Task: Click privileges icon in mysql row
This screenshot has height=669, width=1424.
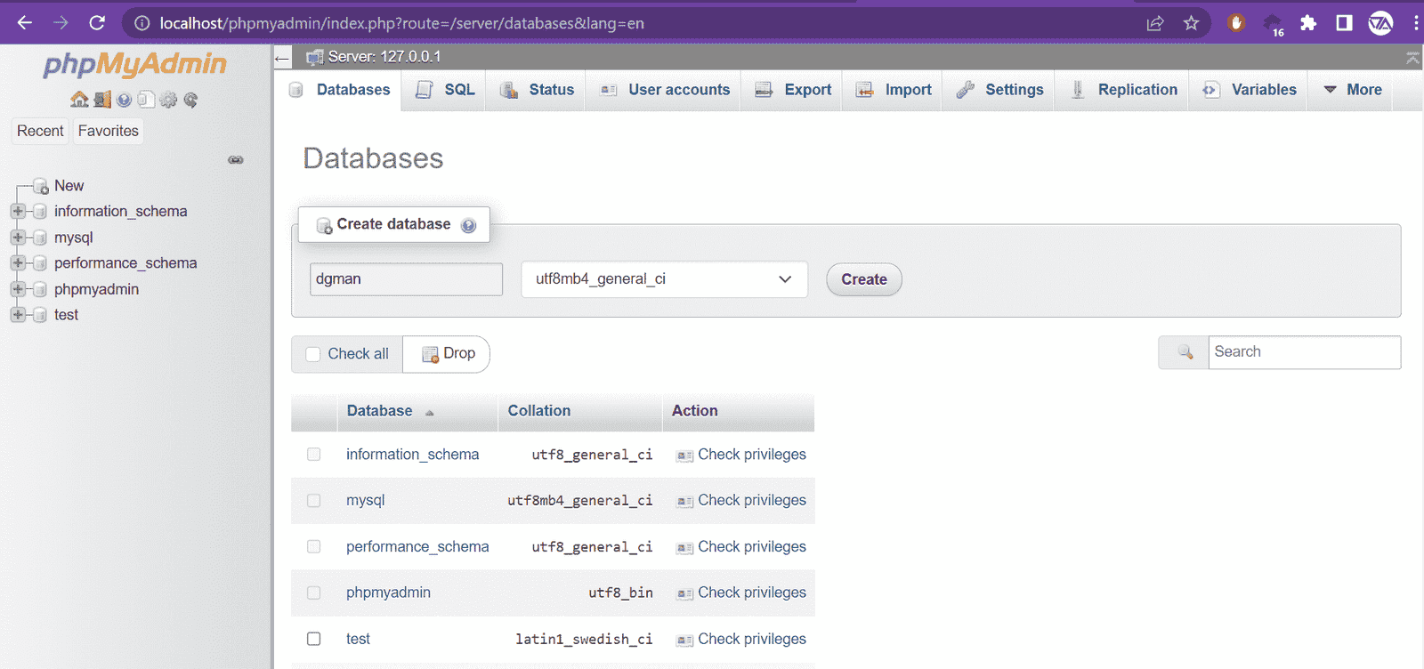Action: tap(684, 502)
